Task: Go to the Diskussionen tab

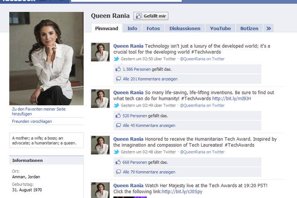Action: (x=184, y=28)
